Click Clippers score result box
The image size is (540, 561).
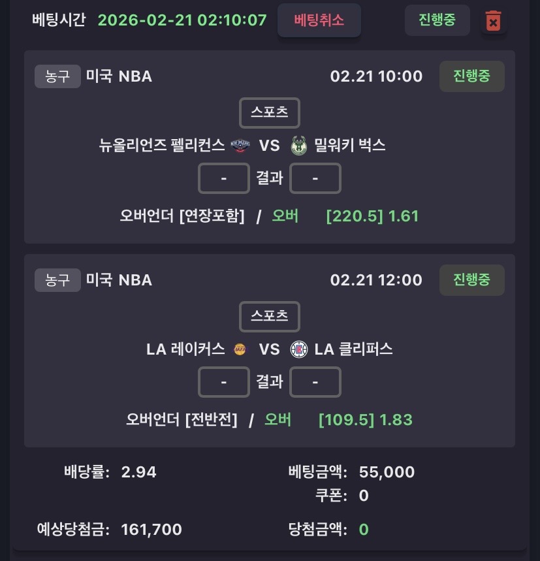click(x=315, y=382)
